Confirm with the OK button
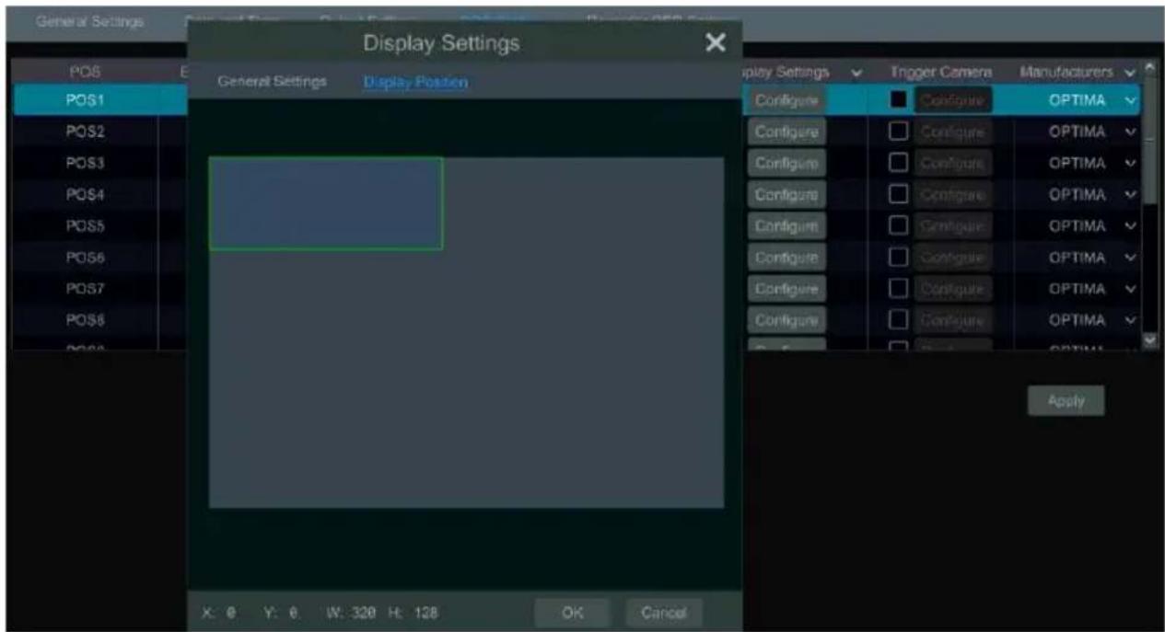 pos(572,613)
